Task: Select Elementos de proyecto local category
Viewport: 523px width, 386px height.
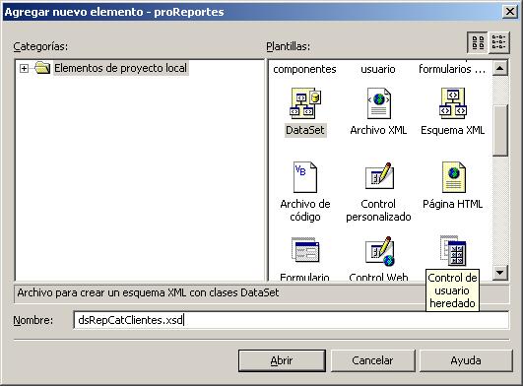Action: (x=120, y=68)
